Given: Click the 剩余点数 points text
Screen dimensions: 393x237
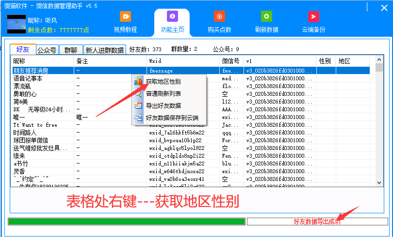Looking at the screenshot, I should [x=58, y=30].
